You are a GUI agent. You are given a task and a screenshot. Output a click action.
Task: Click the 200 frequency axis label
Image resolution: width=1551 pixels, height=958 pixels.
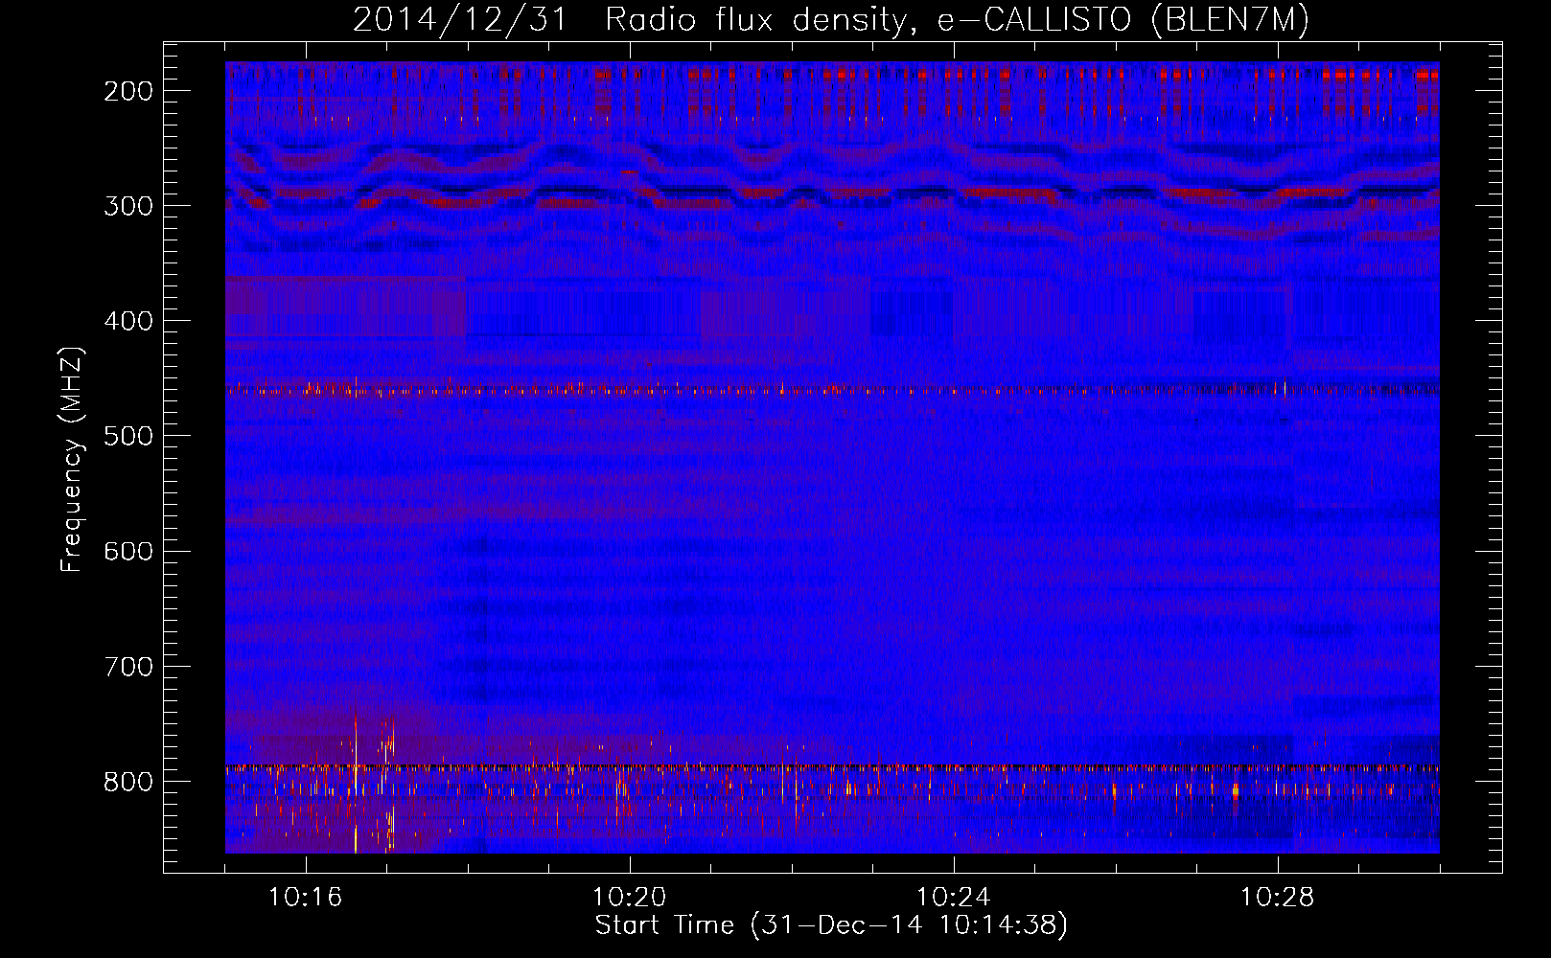[128, 91]
